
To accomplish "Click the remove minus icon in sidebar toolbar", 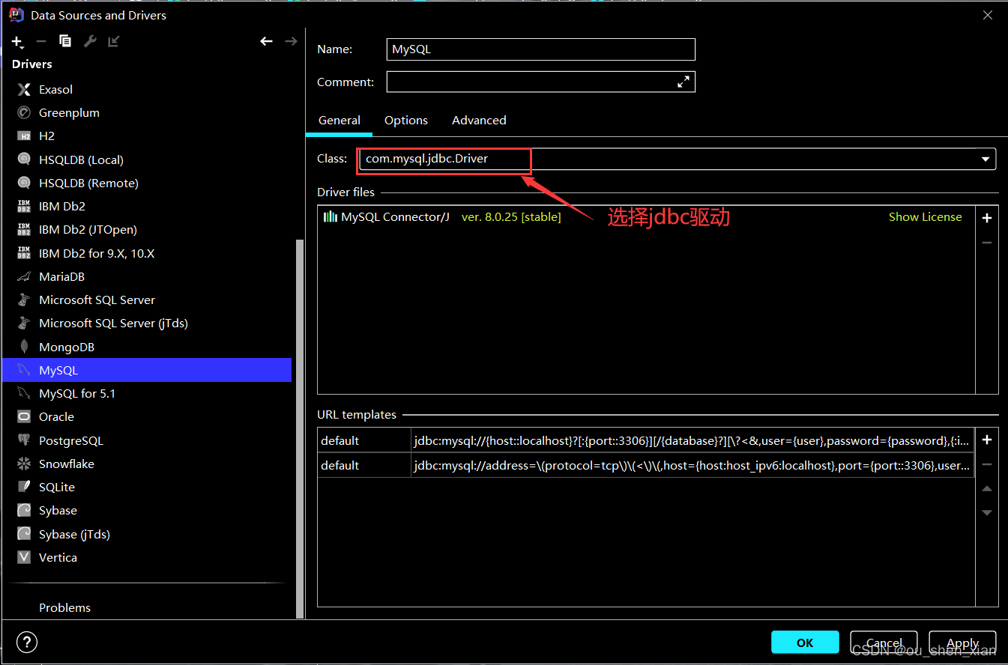I will click(x=41, y=41).
